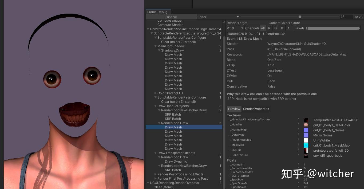Toggle the R channel view
This screenshot has width=364, height=189.
[x=269, y=28]
